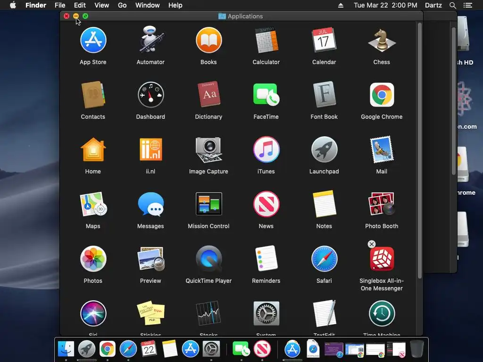483x362 pixels.
Task: Open the Finder menu
Action: 36,5
